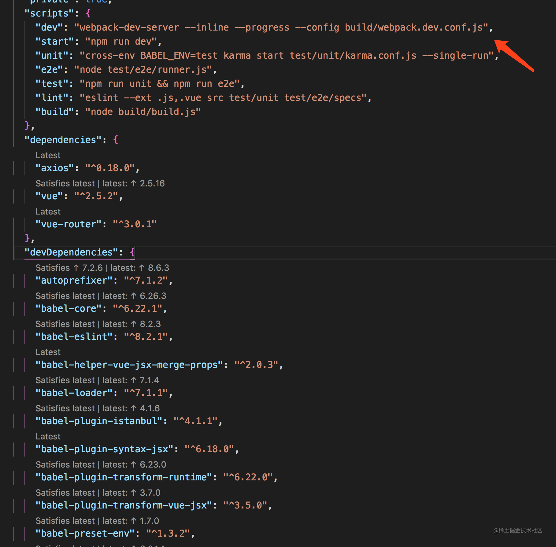
Task: Click the "dependencies" key
Action: coord(63,140)
